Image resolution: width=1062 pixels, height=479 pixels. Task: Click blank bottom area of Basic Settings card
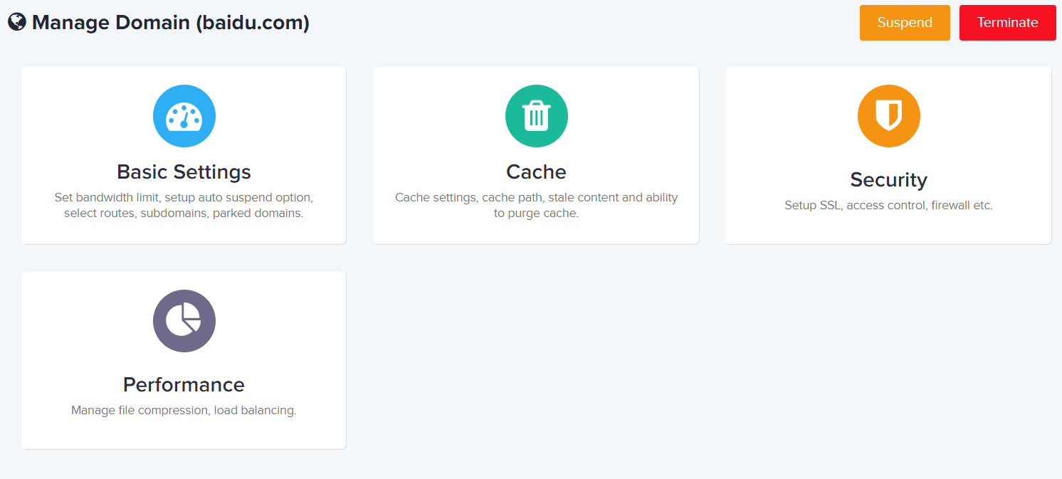[x=184, y=231]
